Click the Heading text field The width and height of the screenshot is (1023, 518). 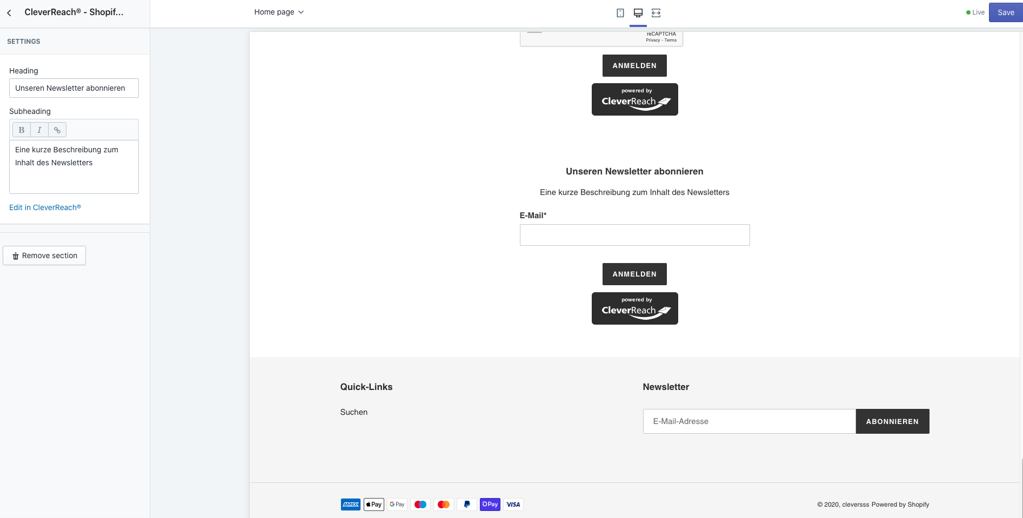pyautogui.click(x=74, y=88)
